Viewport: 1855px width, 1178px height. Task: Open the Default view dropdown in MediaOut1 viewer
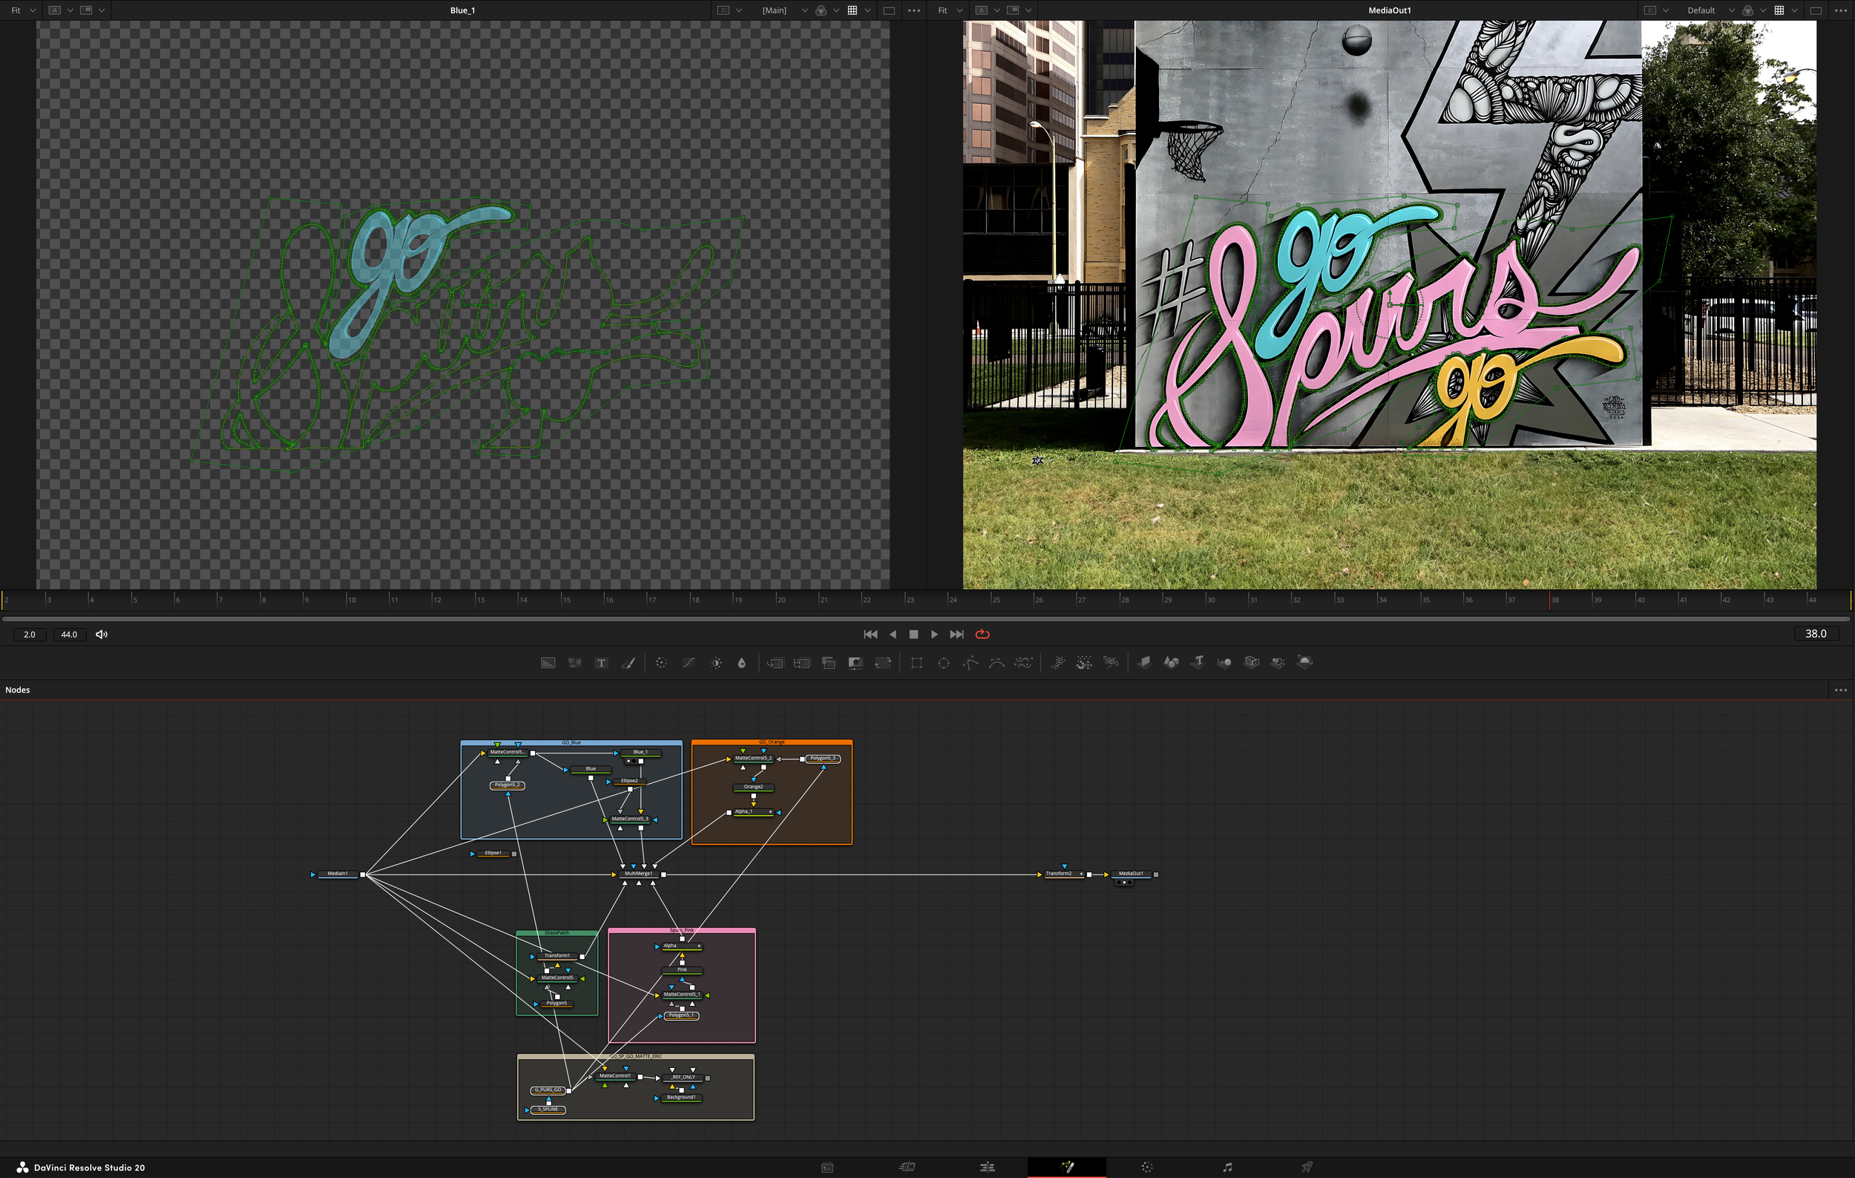[1710, 10]
